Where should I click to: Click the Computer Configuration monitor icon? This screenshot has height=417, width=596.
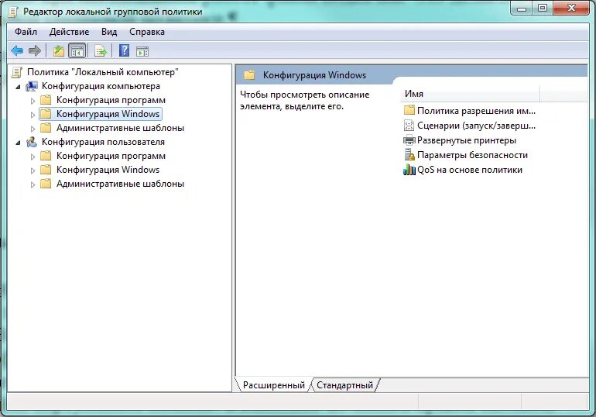coord(32,86)
